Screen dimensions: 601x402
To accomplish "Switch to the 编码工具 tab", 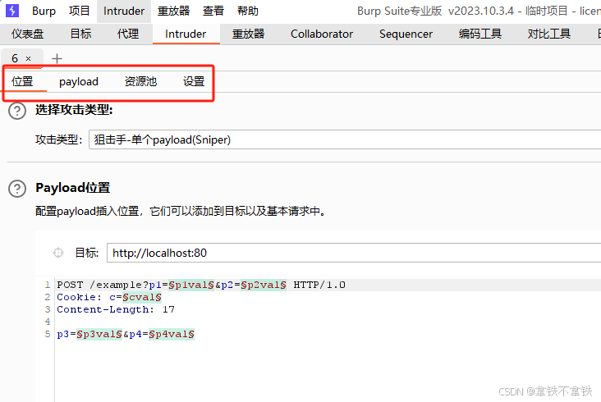I will pyautogui.click(x=479, y=34).
